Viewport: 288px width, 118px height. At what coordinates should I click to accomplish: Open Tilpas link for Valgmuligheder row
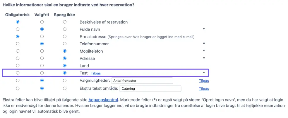click(x=204, y=81)
